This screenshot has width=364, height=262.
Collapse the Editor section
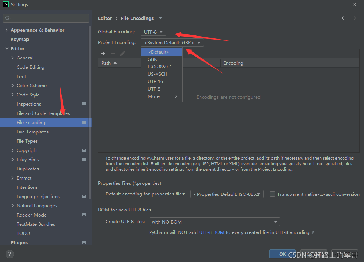coord(7,48)
